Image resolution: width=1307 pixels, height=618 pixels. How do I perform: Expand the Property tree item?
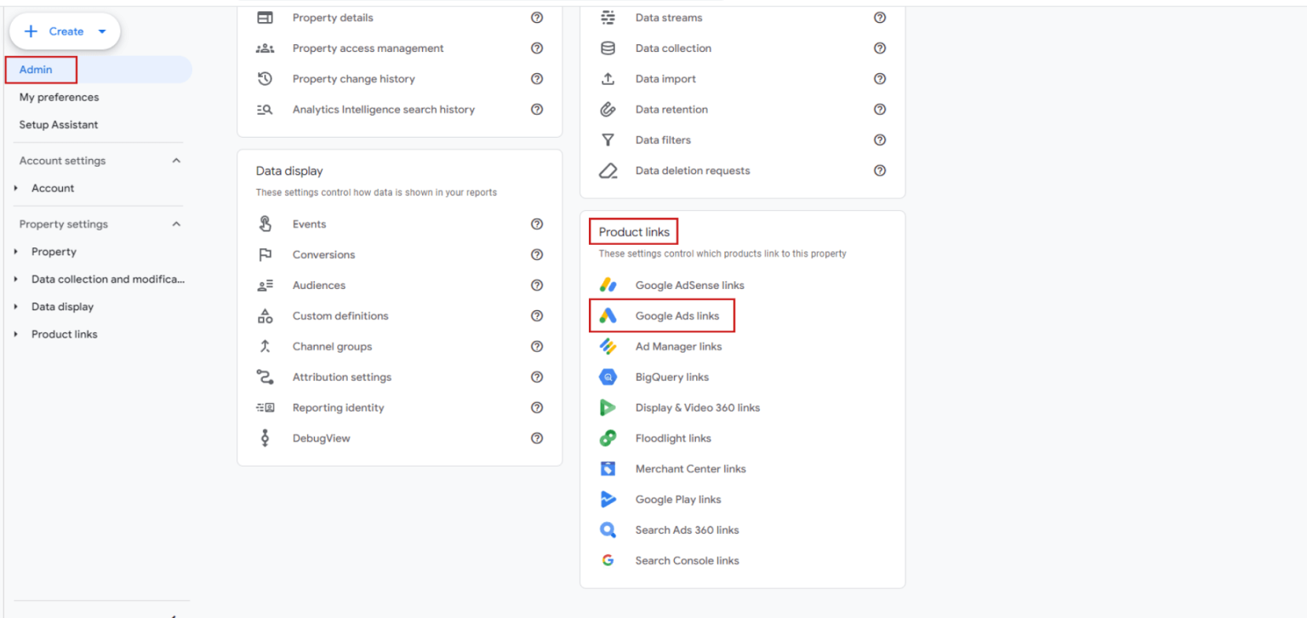pos(15,252)
